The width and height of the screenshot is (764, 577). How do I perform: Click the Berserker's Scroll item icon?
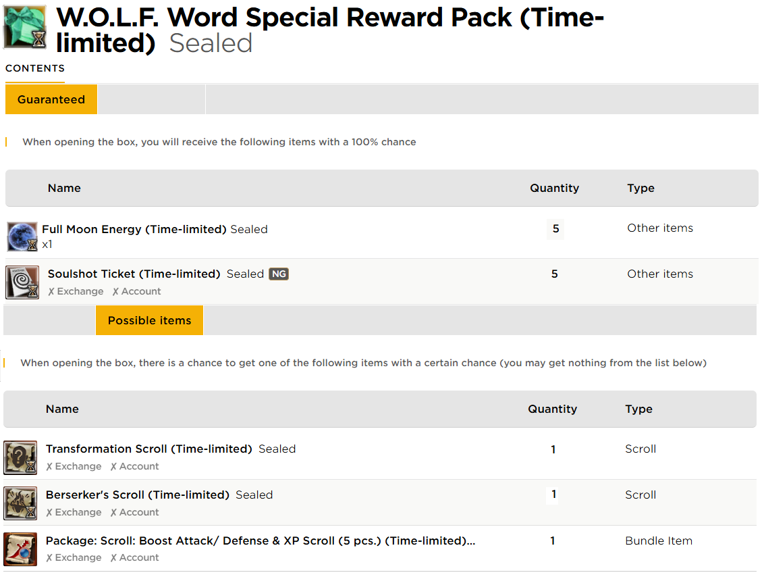[x=20, y=503]
